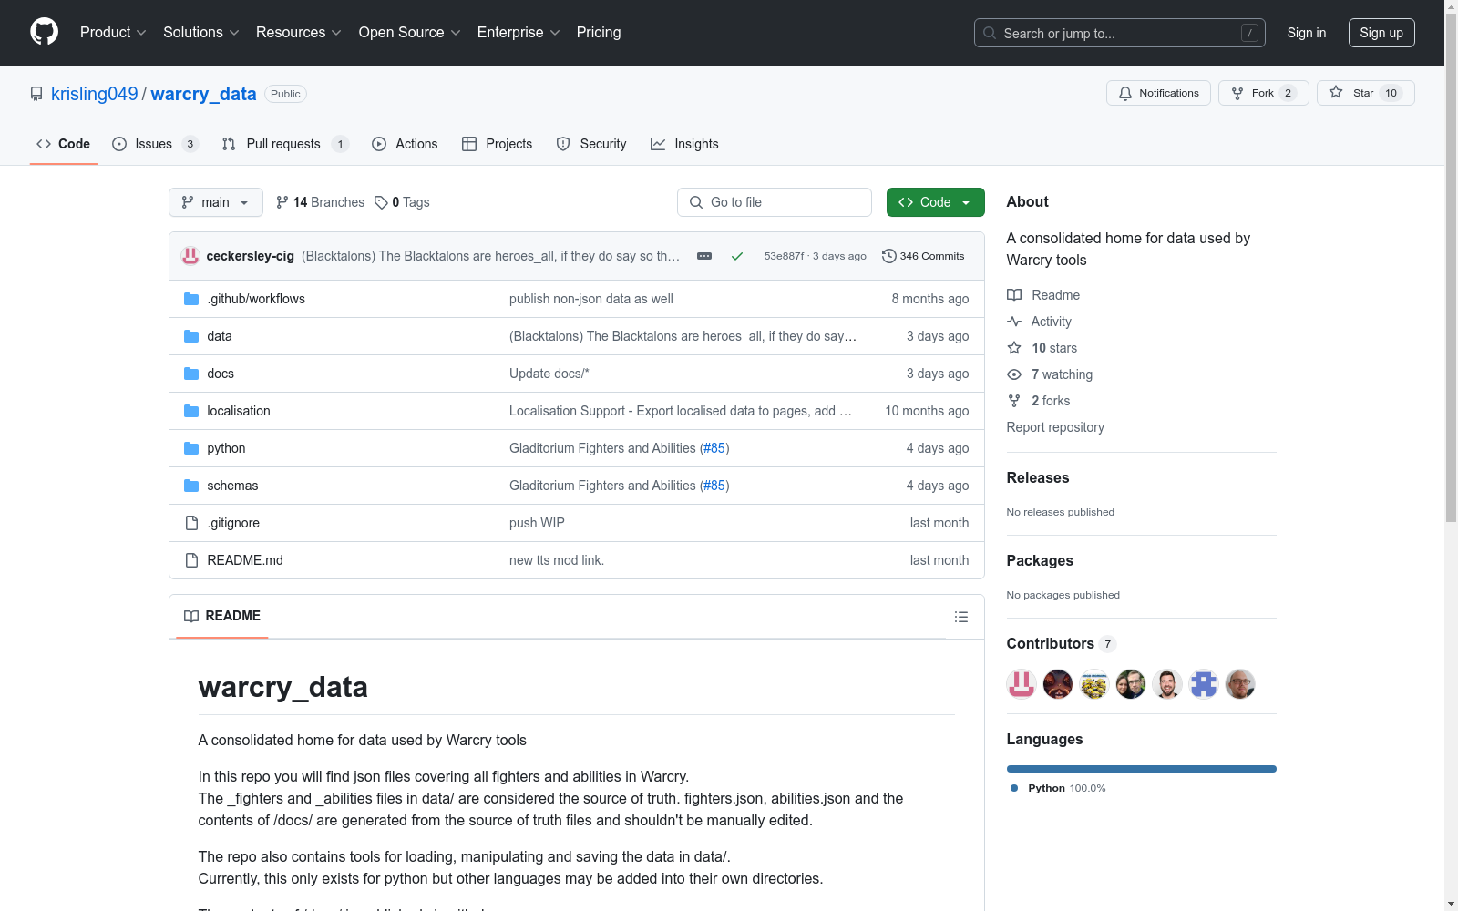
Task: Click the Activity pulse icon
Action: 1014,322
